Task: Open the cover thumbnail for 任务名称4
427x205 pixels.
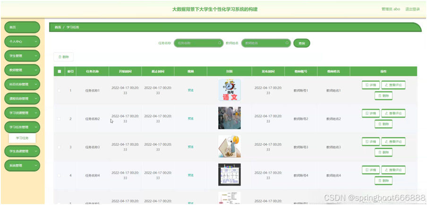Action: click(230, 174)
